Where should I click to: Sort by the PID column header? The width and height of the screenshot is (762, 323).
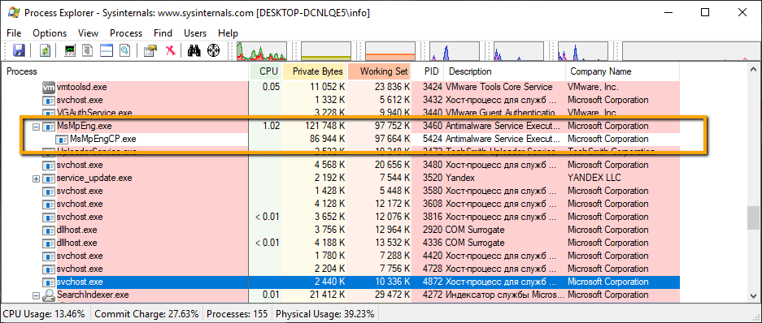pos(428,71)
